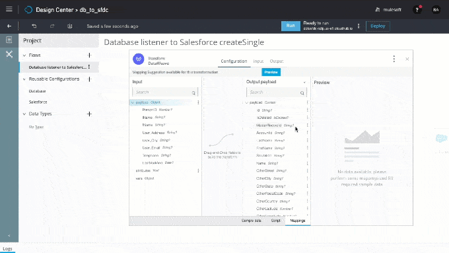Viewport: 449px width, 253px height.
Task: Click the Preview mapping suggestion button
Action: click(271, 72)
